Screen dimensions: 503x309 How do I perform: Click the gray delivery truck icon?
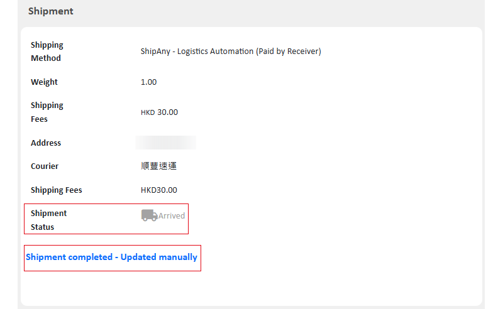coord(149,215)
